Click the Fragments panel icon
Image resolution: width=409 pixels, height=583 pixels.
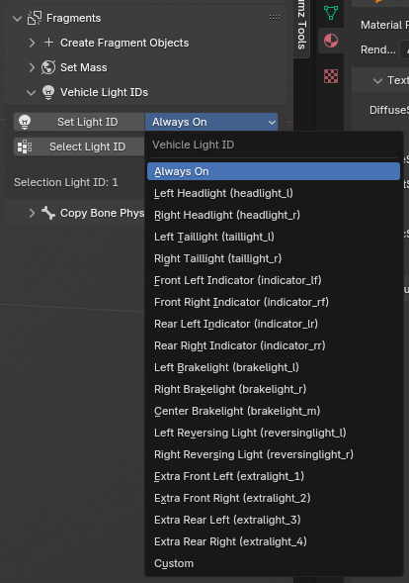coord(35,18)
